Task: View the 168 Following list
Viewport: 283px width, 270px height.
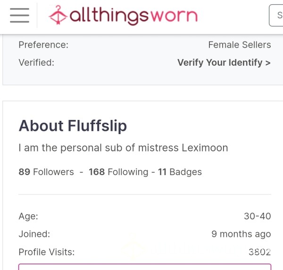Action: pos(118,172)
